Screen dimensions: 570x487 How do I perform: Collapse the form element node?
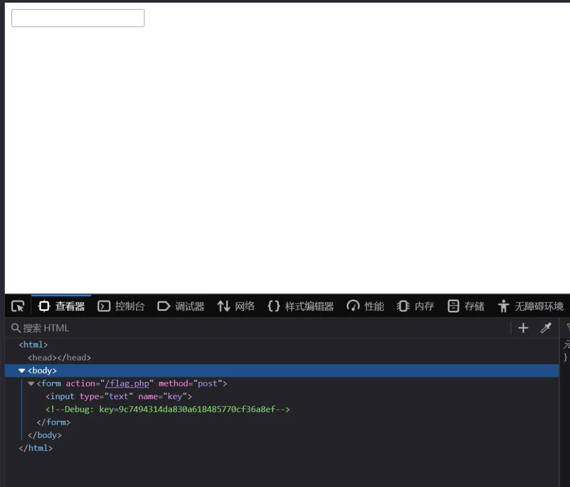click(31, 384)
